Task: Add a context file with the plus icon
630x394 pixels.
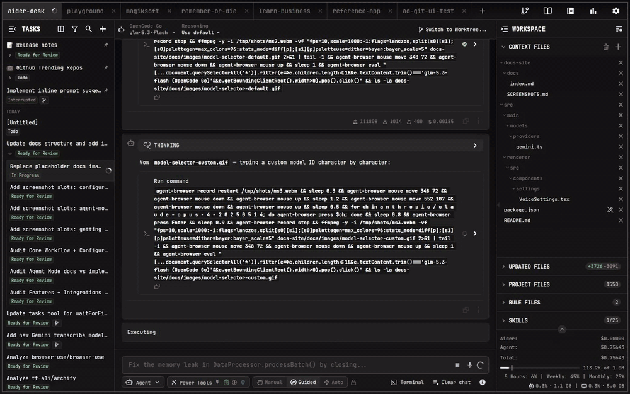Action: point(618,47)
